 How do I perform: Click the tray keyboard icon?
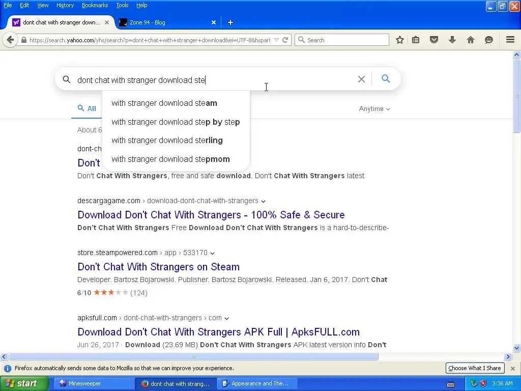[x=451, y=384]
